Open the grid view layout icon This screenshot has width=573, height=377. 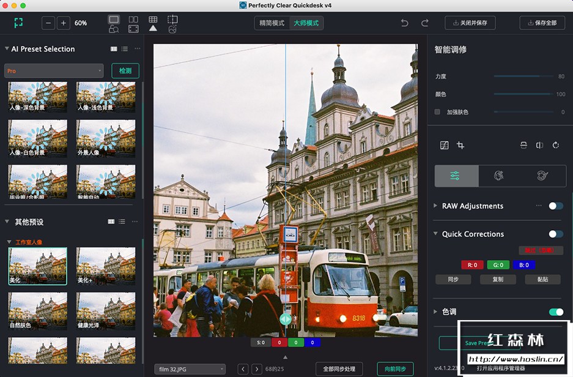(x=153, y=20)
